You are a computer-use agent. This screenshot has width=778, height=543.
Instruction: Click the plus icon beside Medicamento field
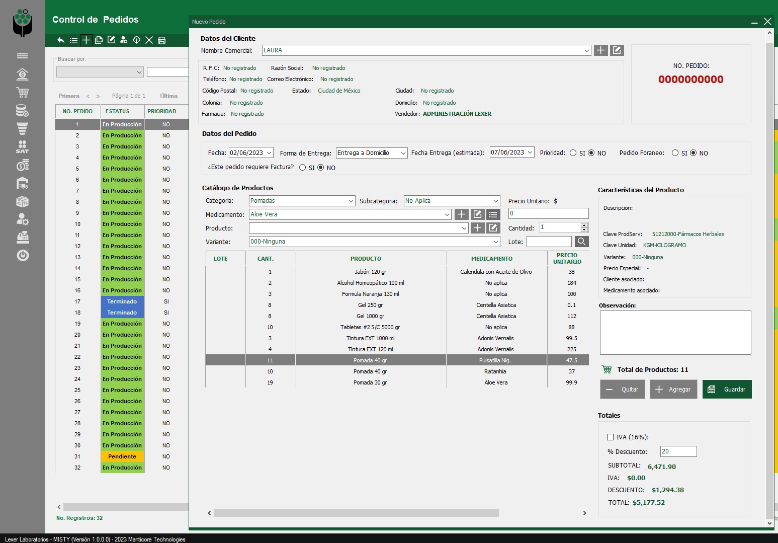click(x=461, y=214)
